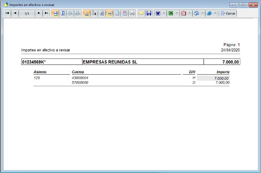Save the report using floppy disk icon

pos(149,13)
